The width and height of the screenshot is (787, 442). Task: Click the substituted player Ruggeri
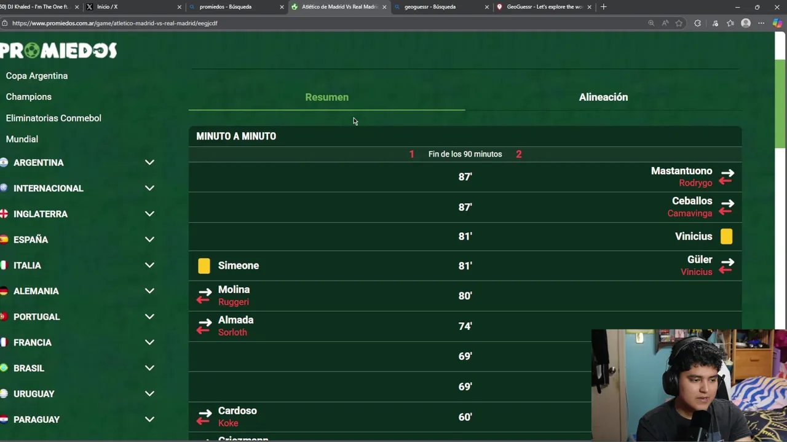pos(234,302)
